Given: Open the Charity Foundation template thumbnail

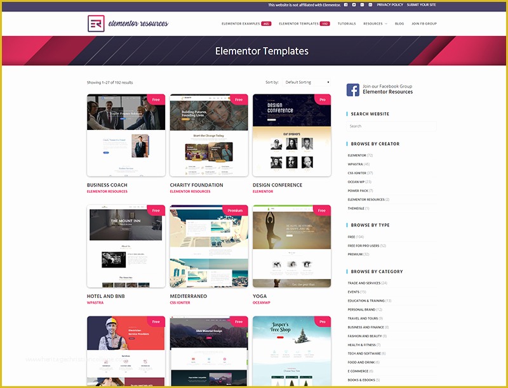Looking at the screenshot, I should tap(209, 135).
